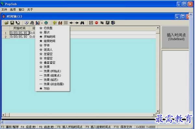Click the grid vertical scrollbar up arrow
195x129 pixels.
[x=158, y=28]
